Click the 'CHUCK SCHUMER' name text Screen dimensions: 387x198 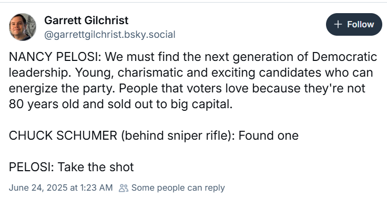click(x=63, y=136)
